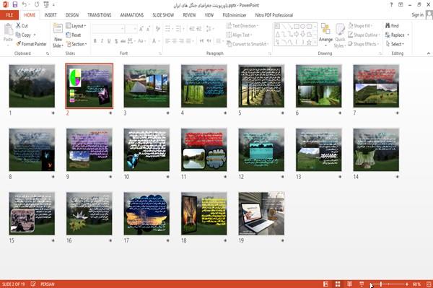The height and width of the screenshot is (288, 433).
Task: Toggle italic formatting
Action: [102, 41]
